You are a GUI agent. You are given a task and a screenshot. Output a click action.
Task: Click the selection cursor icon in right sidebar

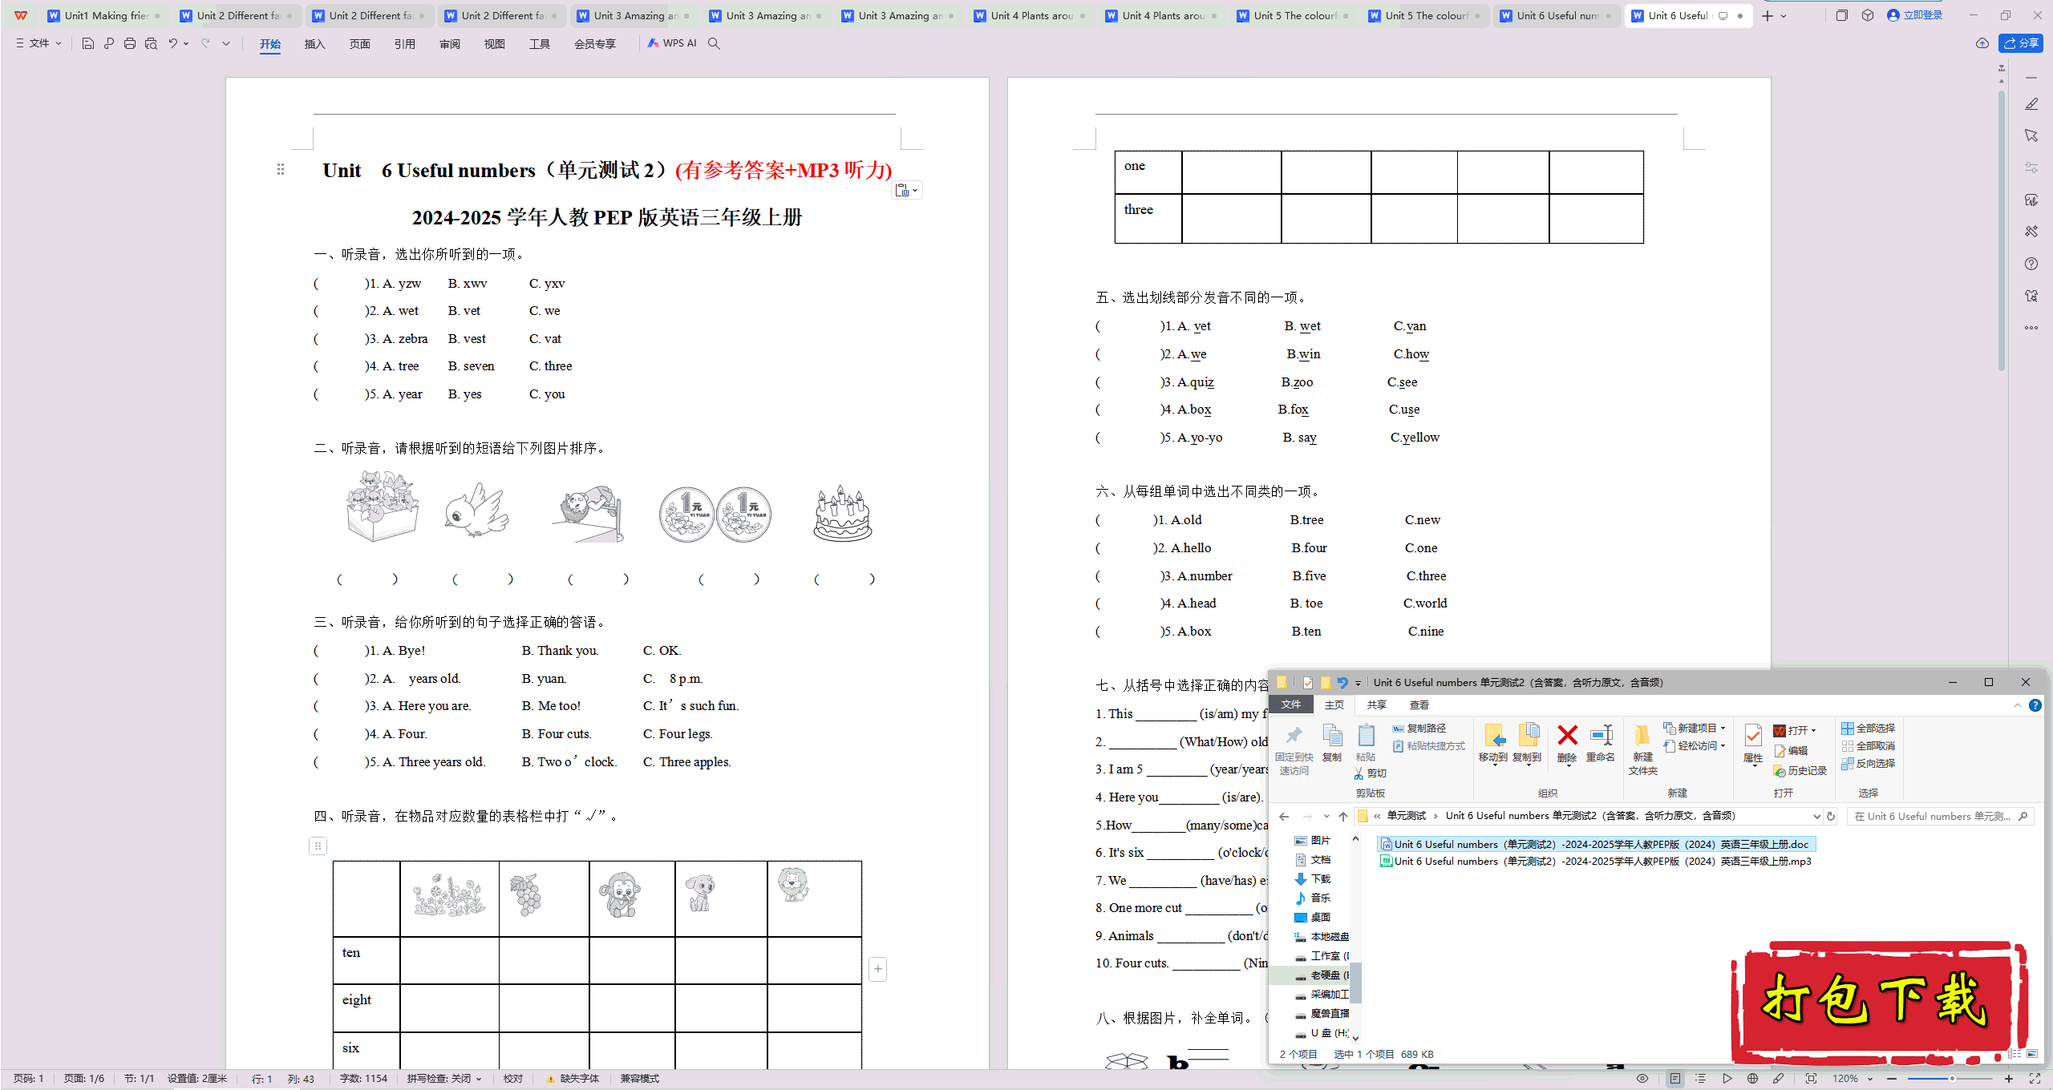tap(2031, 135)
